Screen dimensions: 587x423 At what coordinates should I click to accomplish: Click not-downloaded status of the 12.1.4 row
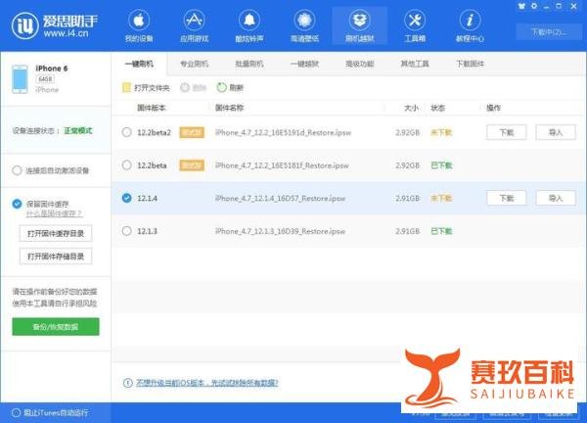pyautogui.click(x=441, y=198)
